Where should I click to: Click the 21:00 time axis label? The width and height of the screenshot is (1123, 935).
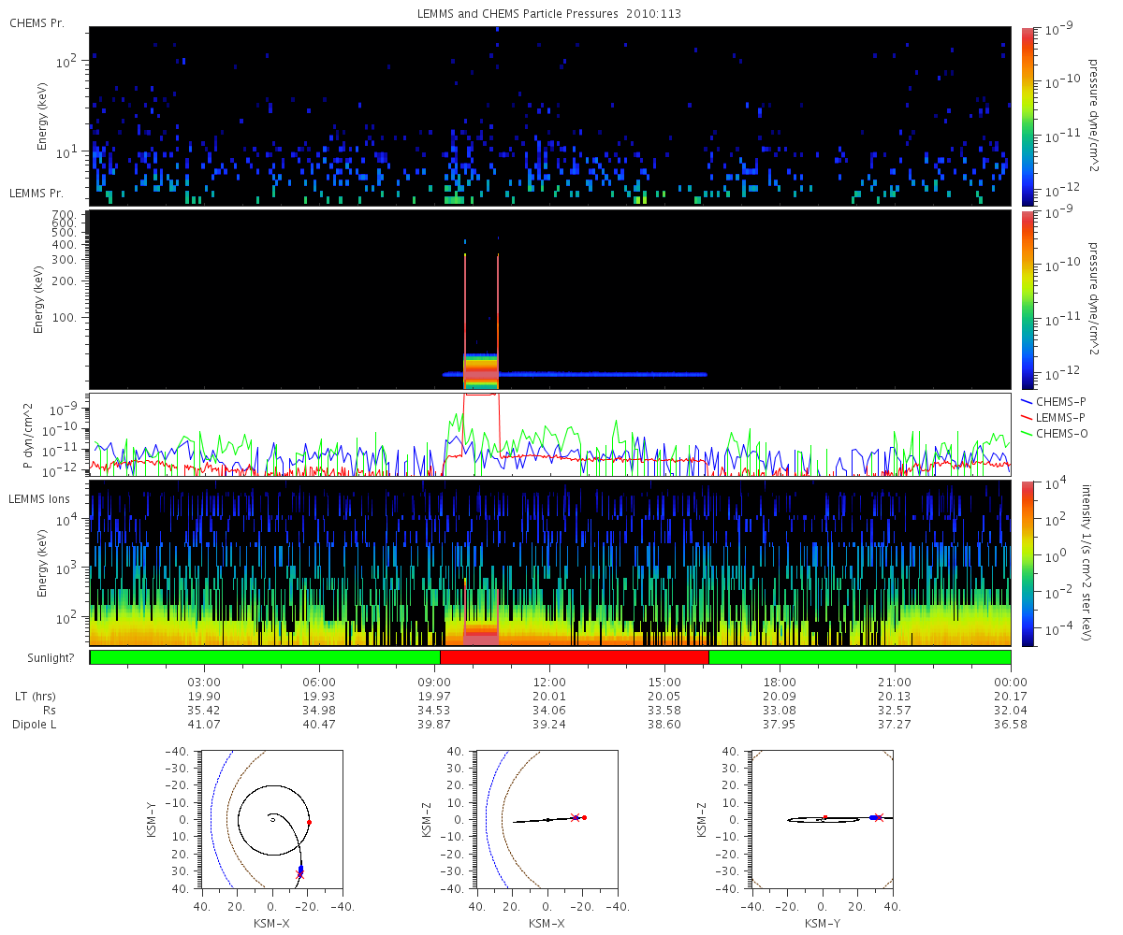pyautogui.click(x=895, y=682)
